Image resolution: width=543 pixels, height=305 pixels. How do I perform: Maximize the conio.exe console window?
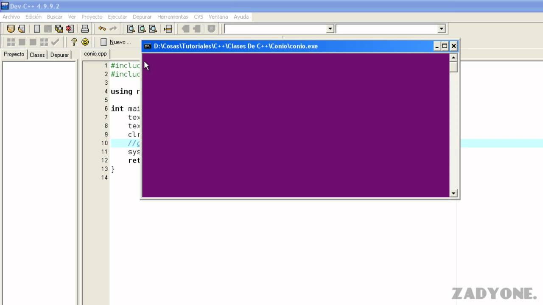[445, 46]
